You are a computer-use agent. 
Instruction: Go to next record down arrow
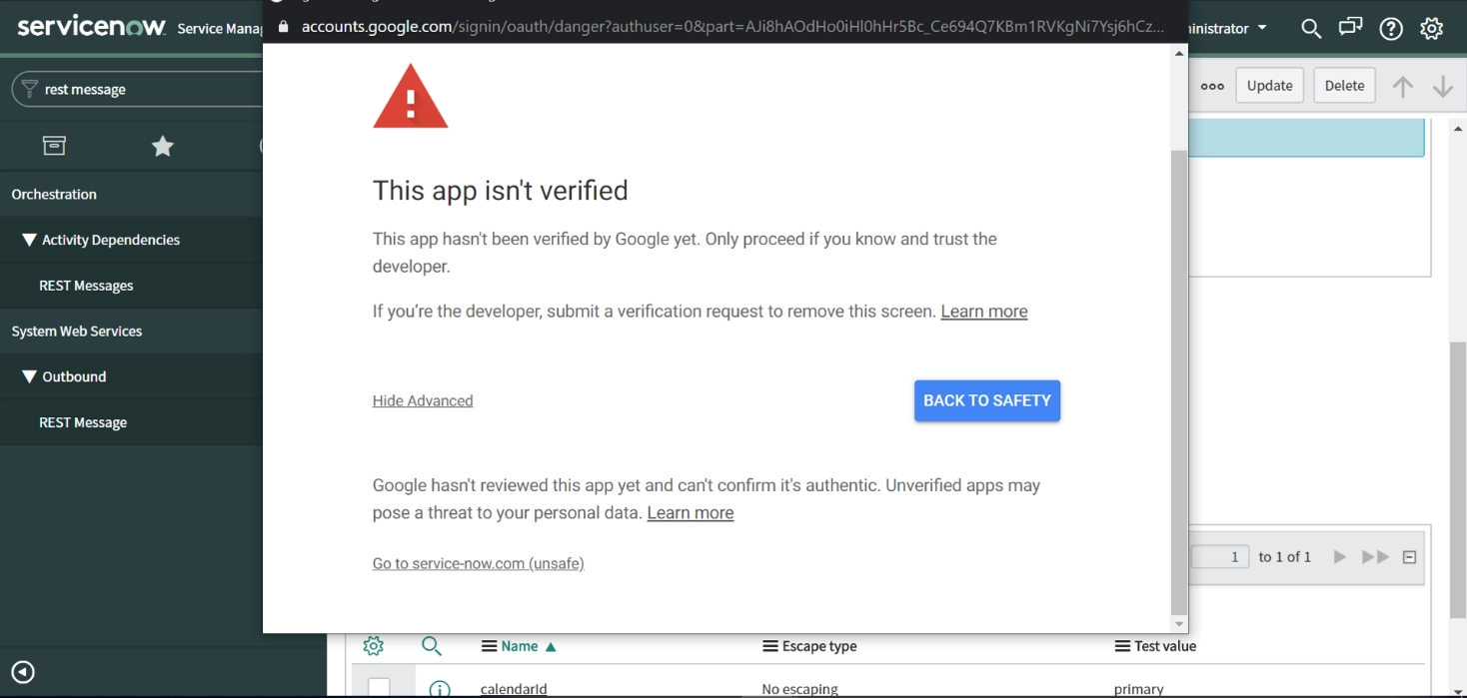(x=1443, y=86)
